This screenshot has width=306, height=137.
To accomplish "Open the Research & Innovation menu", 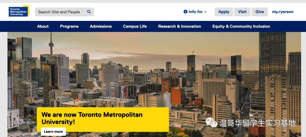I will click(x=180, y=26).
